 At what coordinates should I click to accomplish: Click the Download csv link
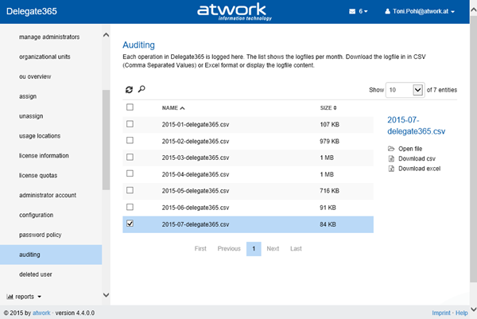(x=417, y=158)
